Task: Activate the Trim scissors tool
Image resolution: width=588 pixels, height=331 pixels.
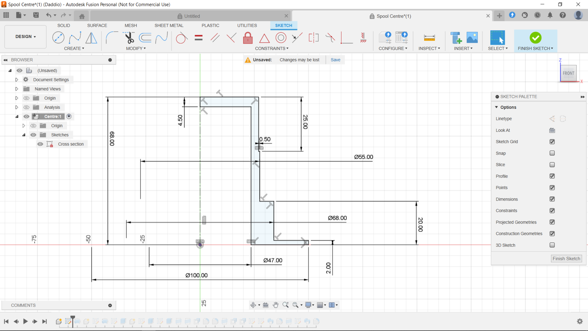Action: pos(129,37)
